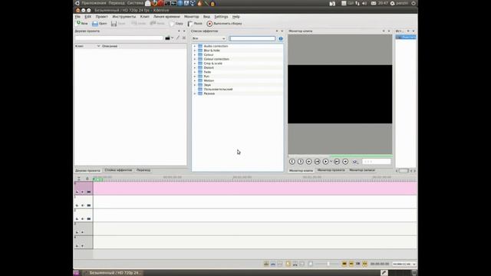Open the Edit menu
This screenshot has width=491, height=276.
[88, 17]
